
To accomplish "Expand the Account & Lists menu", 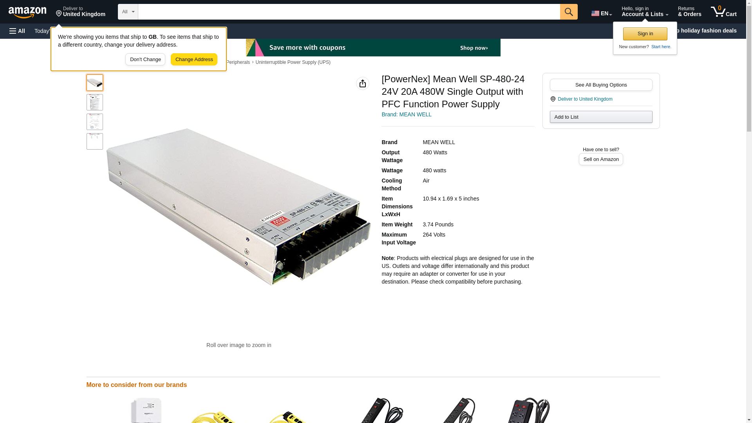I will (645, 12).
